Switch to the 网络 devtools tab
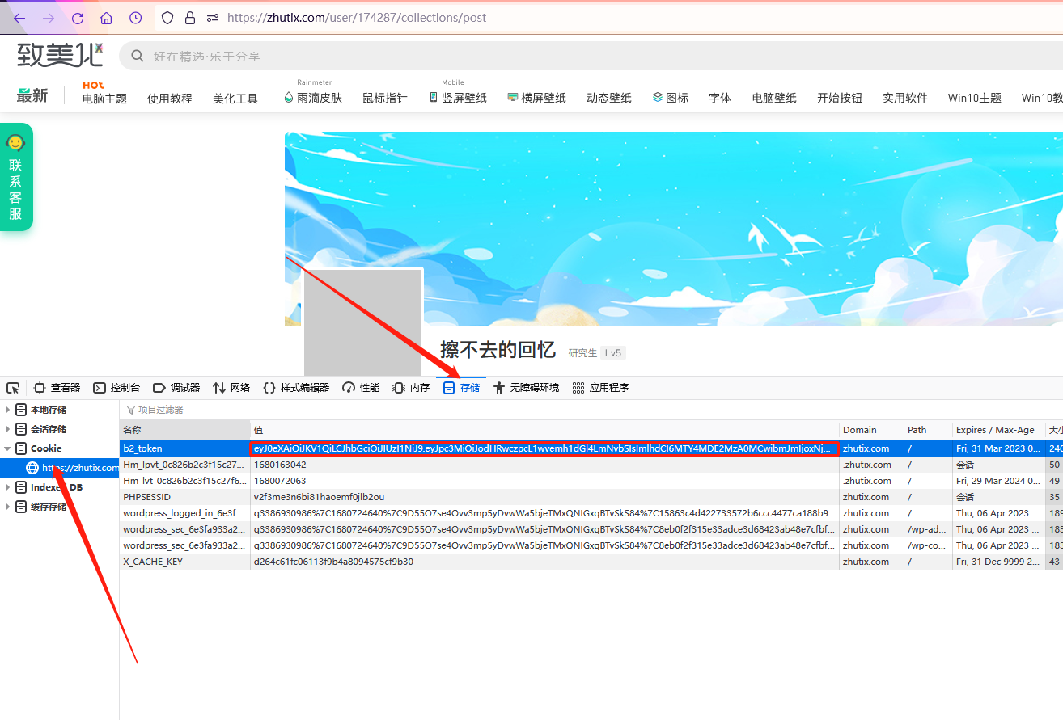 [231, 388]
